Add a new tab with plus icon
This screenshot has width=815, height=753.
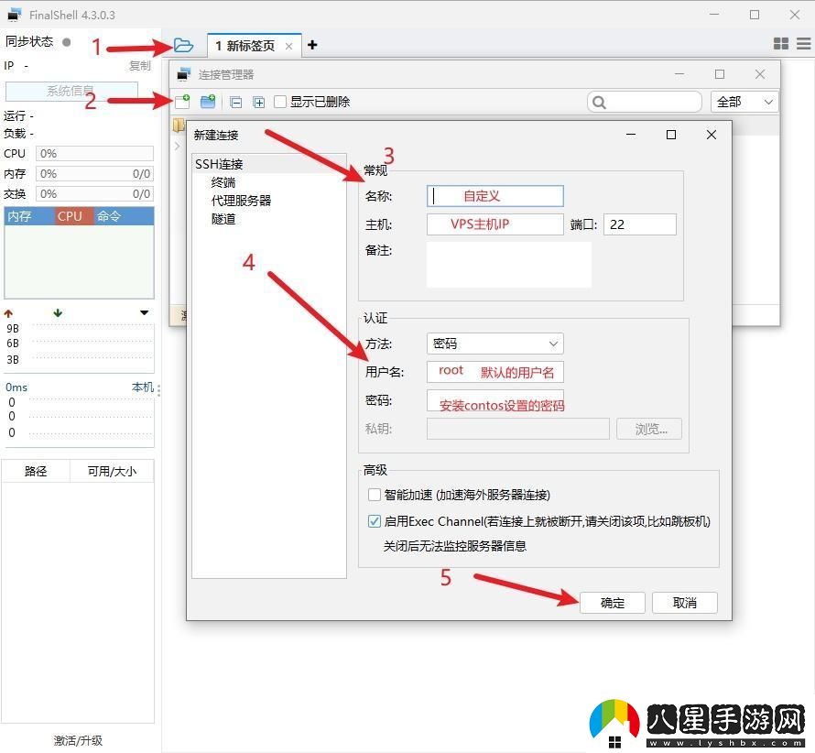(312, 45)
